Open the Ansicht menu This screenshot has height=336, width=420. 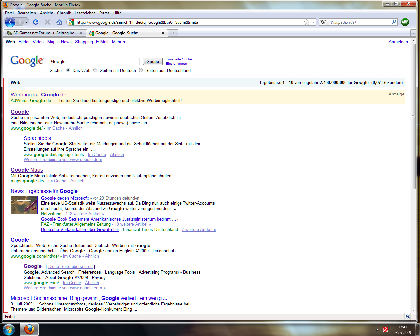[47, 13]
